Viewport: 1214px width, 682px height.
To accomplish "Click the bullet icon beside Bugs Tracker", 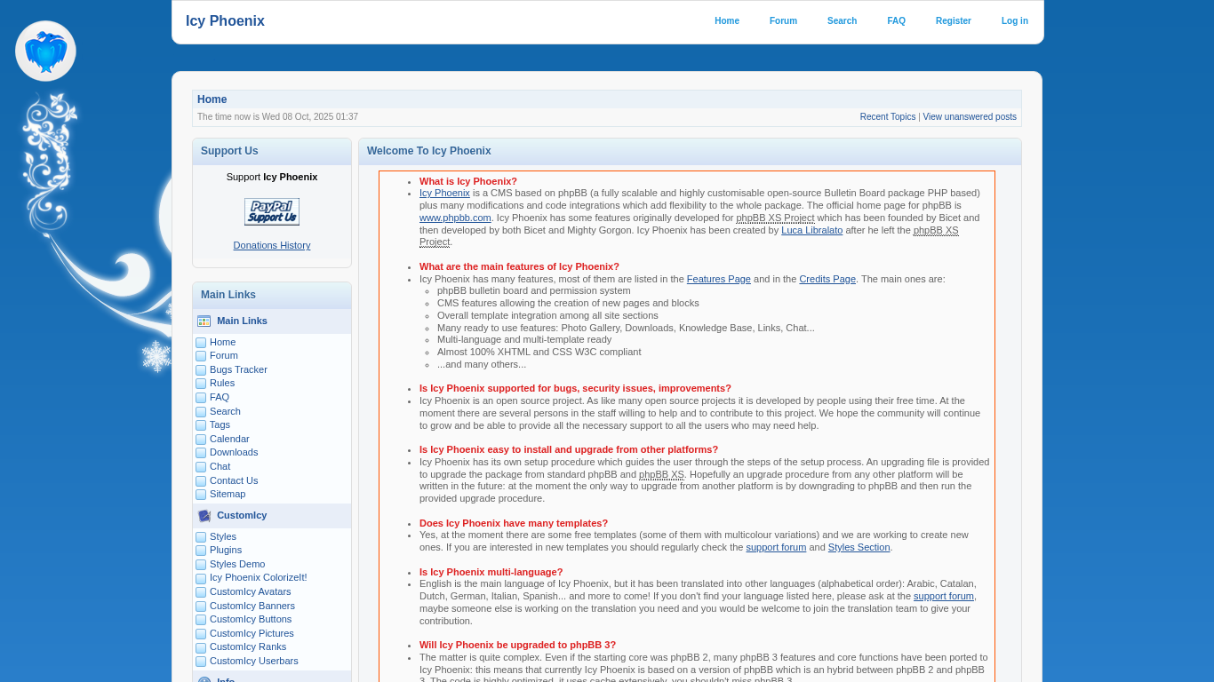I will [201, 370].
